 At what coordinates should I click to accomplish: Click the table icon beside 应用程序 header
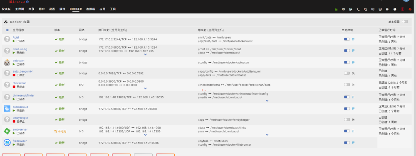7,30
